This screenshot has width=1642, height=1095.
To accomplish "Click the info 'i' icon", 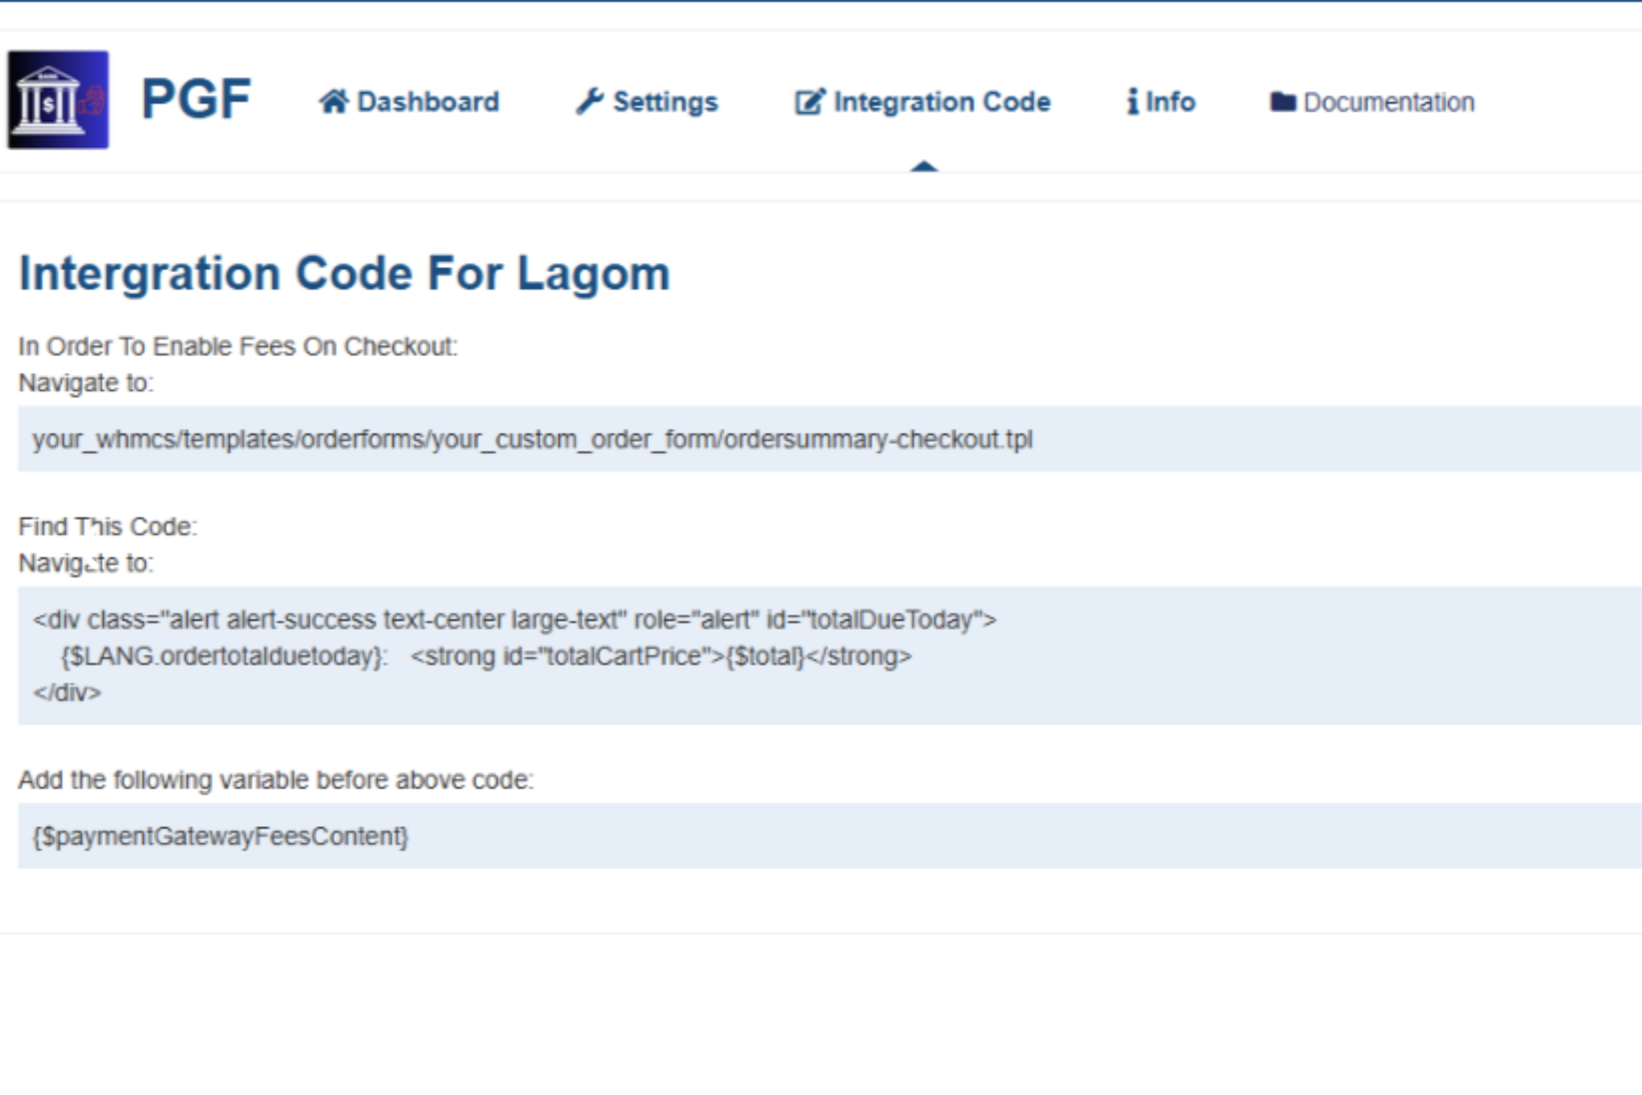I will click(1132, 102).
